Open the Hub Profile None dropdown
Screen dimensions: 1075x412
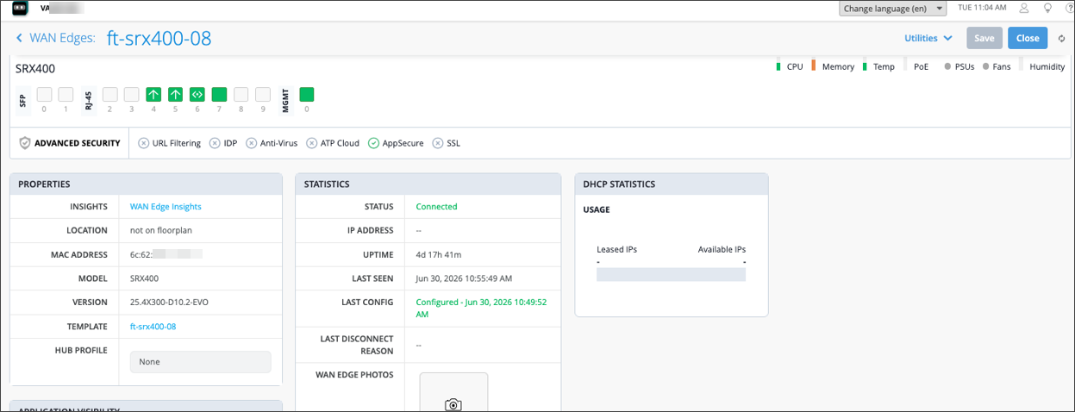pos(200,362)
